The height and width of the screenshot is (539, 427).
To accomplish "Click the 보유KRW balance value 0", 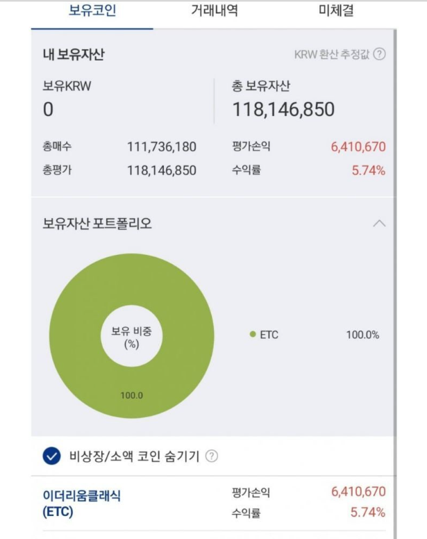I will [x=48, y=110].
